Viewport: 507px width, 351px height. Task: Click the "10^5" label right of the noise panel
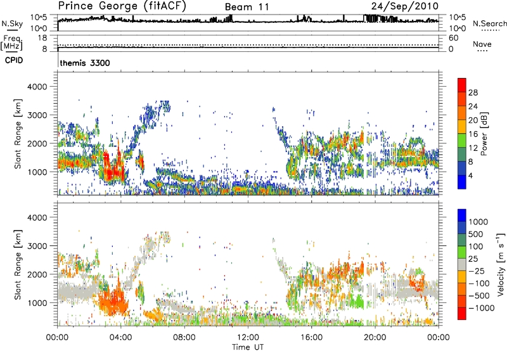458,18
